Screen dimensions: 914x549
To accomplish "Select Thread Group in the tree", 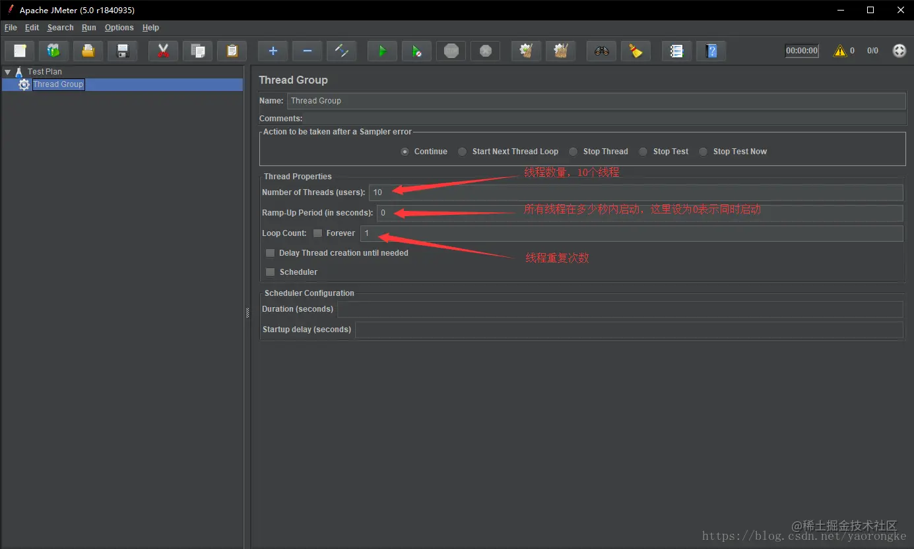I will tap(58, 84).
